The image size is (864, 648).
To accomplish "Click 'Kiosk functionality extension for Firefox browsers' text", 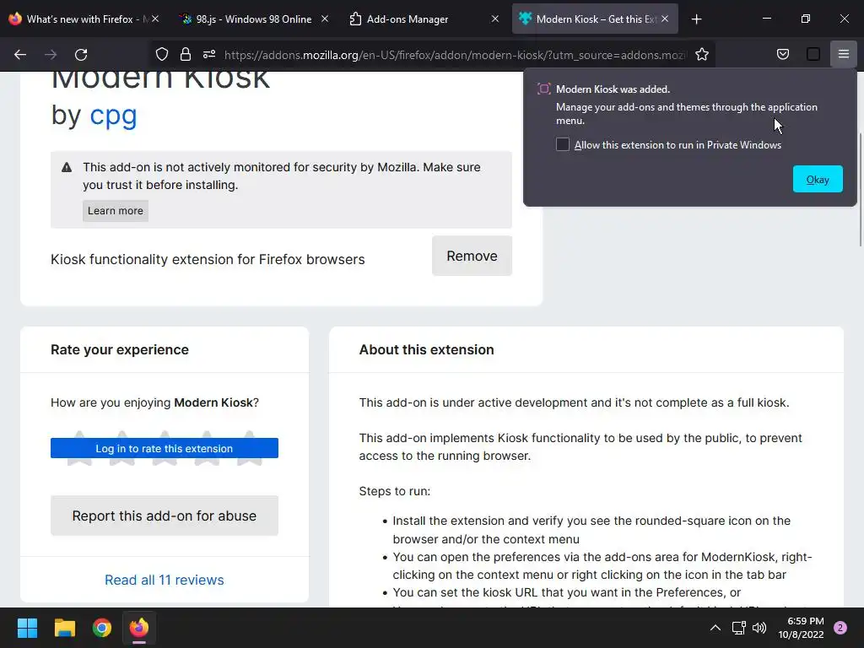I will pyautogui.click(x=208, y=259).
